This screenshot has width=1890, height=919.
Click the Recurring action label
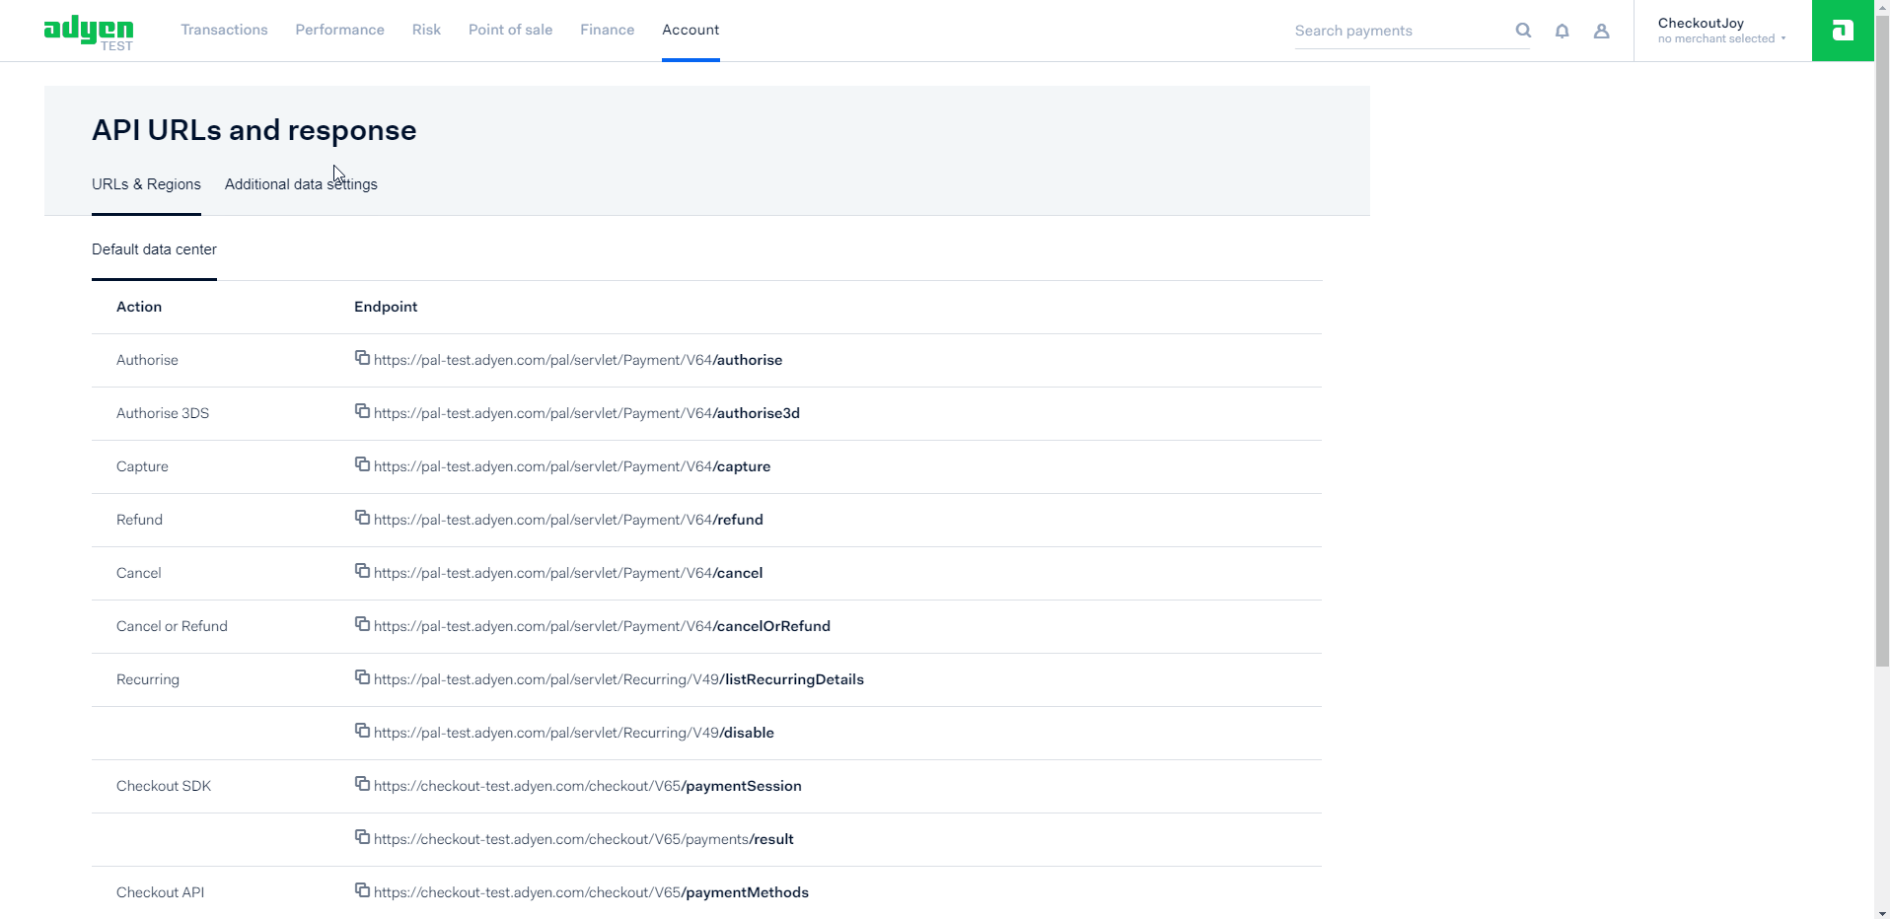[x=148, y=679]
